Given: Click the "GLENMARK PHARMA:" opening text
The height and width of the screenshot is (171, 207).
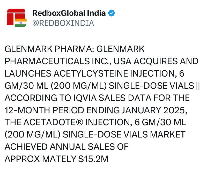Looking at the screenshot, I should pos(49,49).
